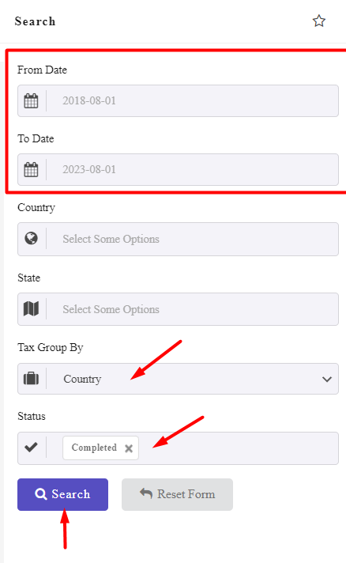Click the briefcase icon for Tax Group By
Screen dimensions: 346x563
[31, 379]
